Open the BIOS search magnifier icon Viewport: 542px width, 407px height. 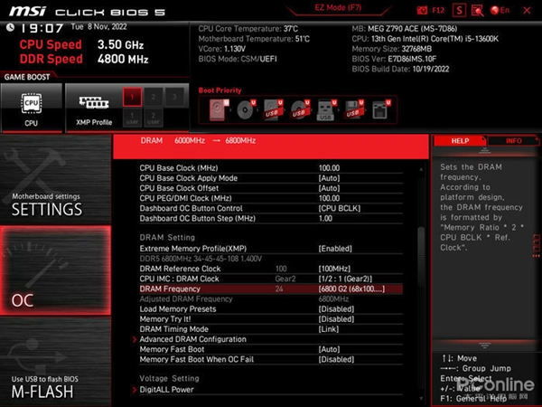coord(477,11)
